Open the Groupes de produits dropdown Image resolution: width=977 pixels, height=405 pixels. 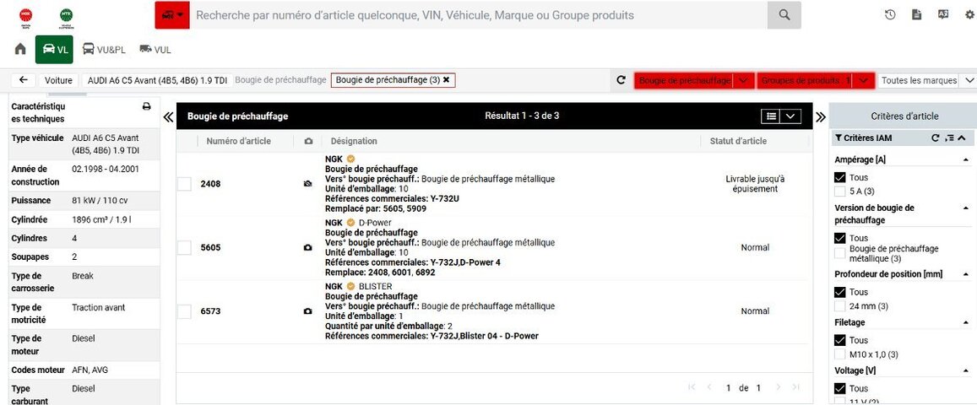point(815,81)
